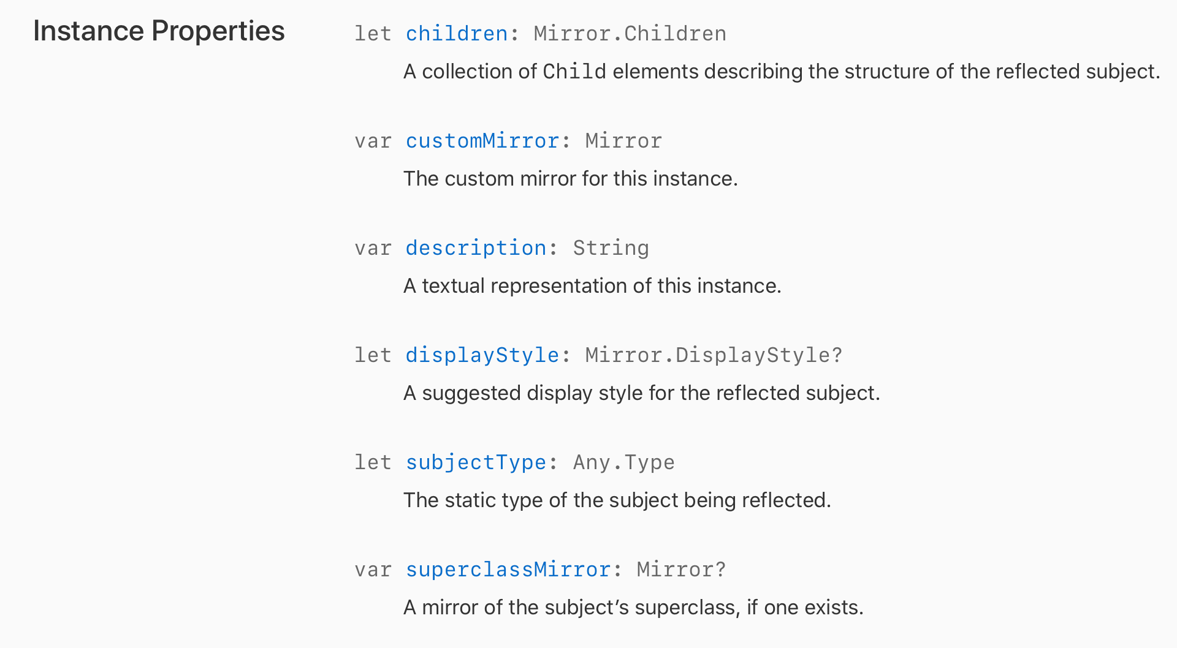Follow the description property link
The image size is (1177, 648).
click(476, 248)
